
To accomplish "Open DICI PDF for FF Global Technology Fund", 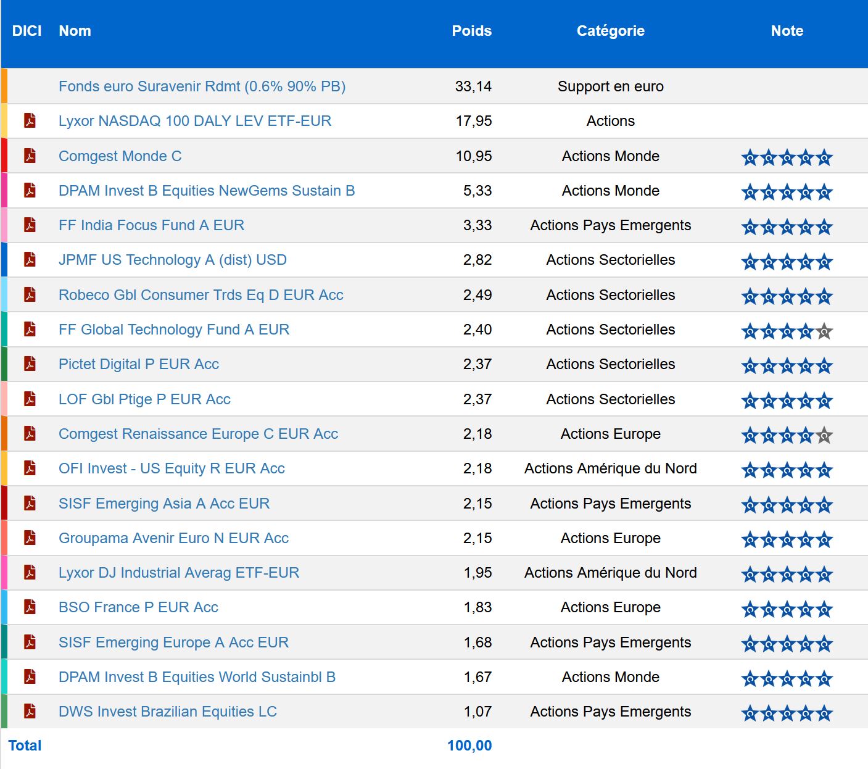I will click(x=30, y=329).
